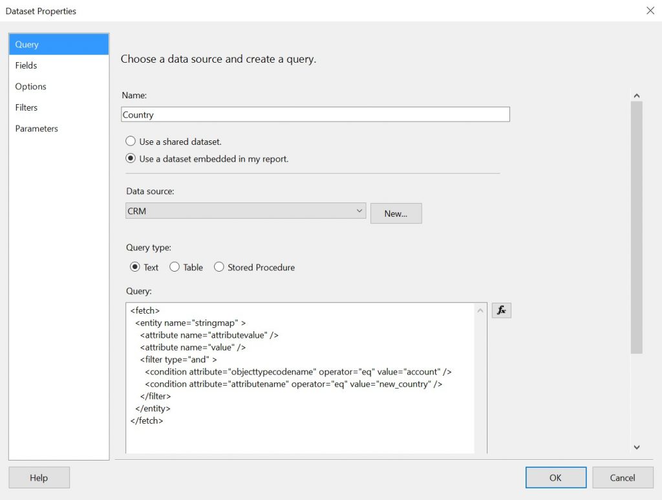This screenshot has height=500, width=662.
Task: Open Help for Dataset Properties
Action: click(x=39, y=477)
